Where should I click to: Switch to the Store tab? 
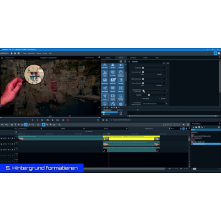point(157,57)
